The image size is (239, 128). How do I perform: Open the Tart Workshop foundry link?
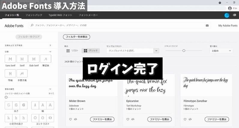tap(134, 106)
